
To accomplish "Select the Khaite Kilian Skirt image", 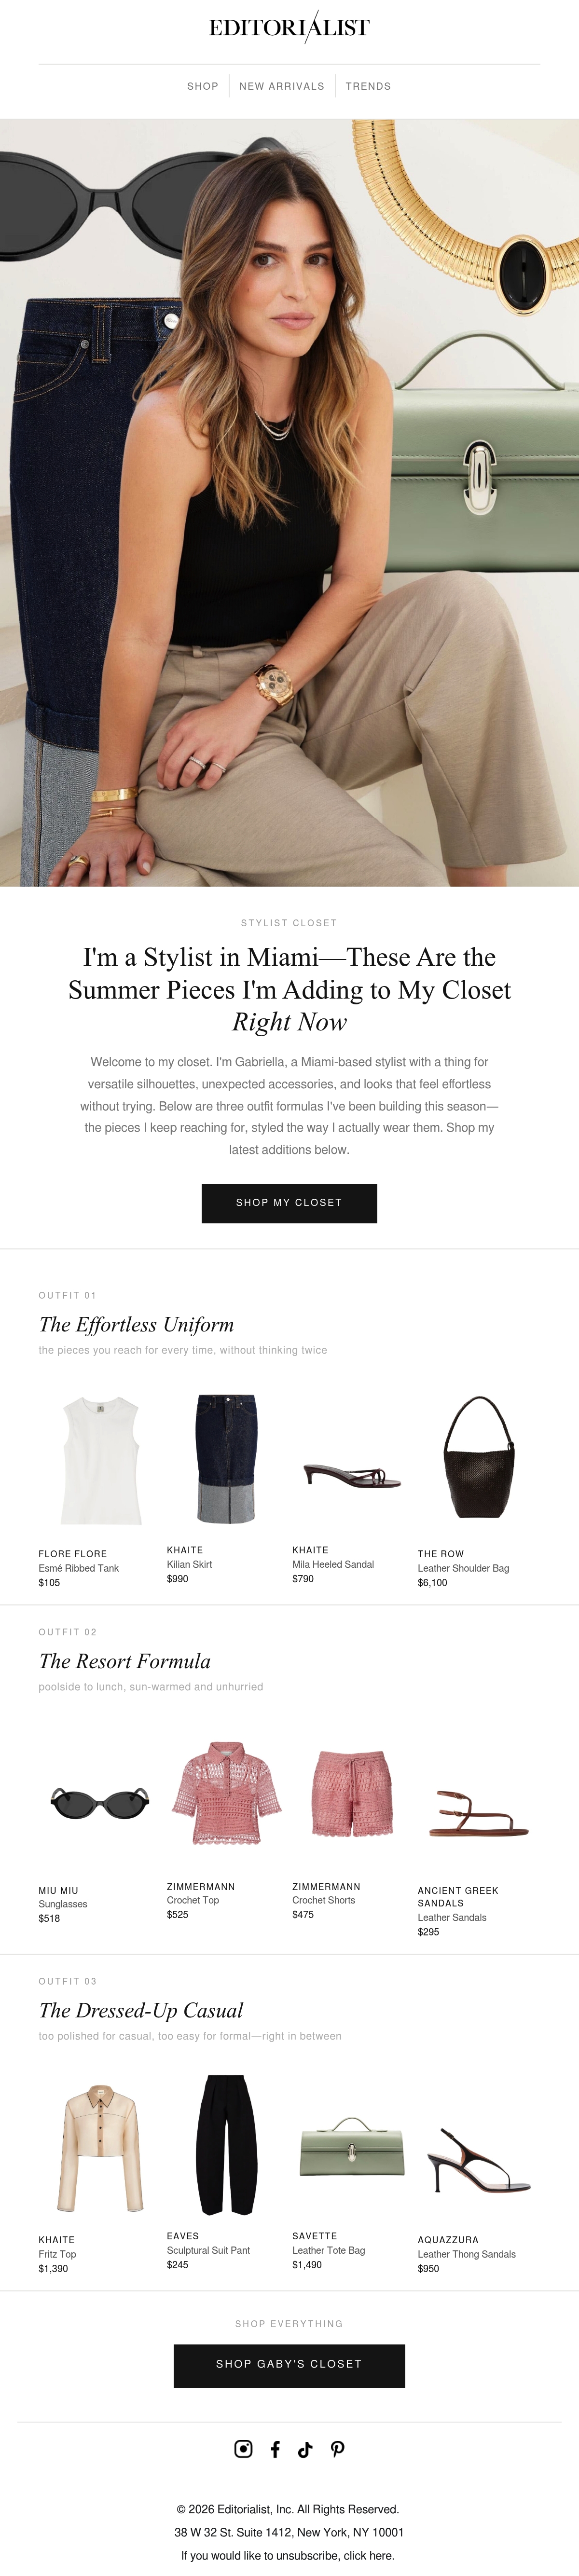I will 226,1458.
